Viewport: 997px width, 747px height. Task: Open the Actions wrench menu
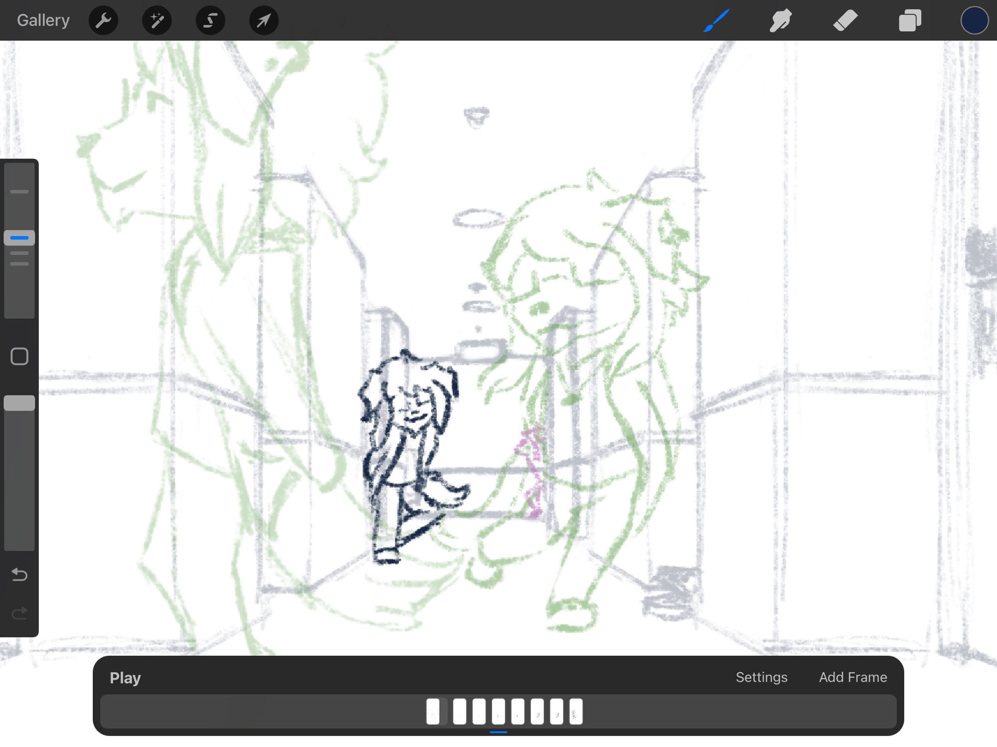coord(103,20)
